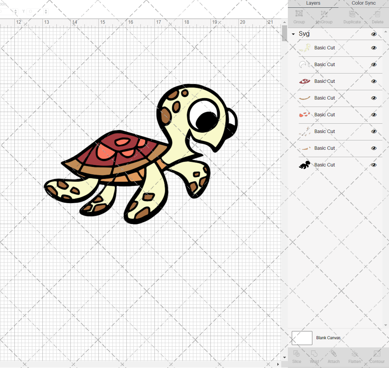
Task: Hide the black turtle silhouette layer
Action: point(373,165)
